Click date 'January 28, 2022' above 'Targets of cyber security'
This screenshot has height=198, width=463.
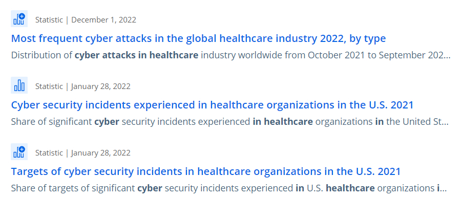coord(101,153)
